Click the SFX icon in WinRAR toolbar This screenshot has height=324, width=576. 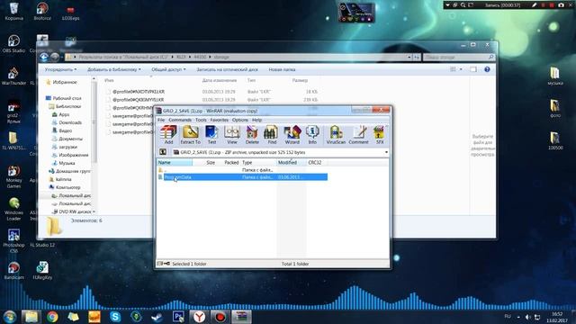(x=380, y=134)
